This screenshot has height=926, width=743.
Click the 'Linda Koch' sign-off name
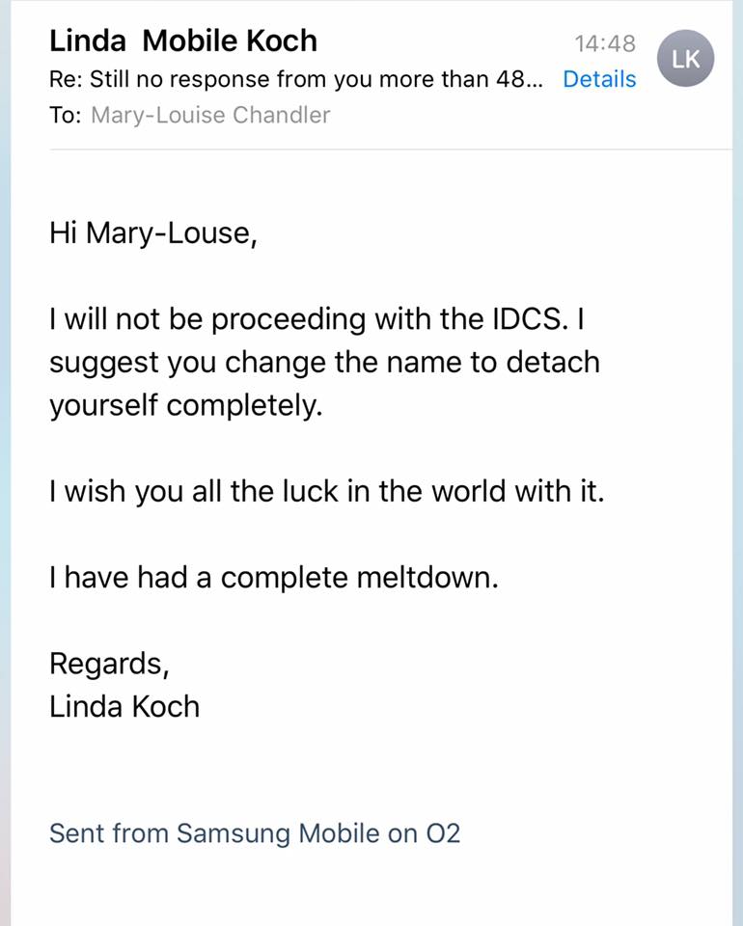tap(124, 707)
